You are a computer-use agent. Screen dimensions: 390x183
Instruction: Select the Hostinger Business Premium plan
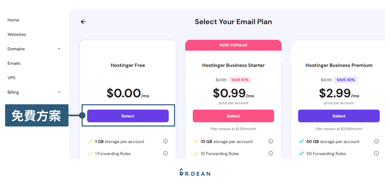pos(339,116)
